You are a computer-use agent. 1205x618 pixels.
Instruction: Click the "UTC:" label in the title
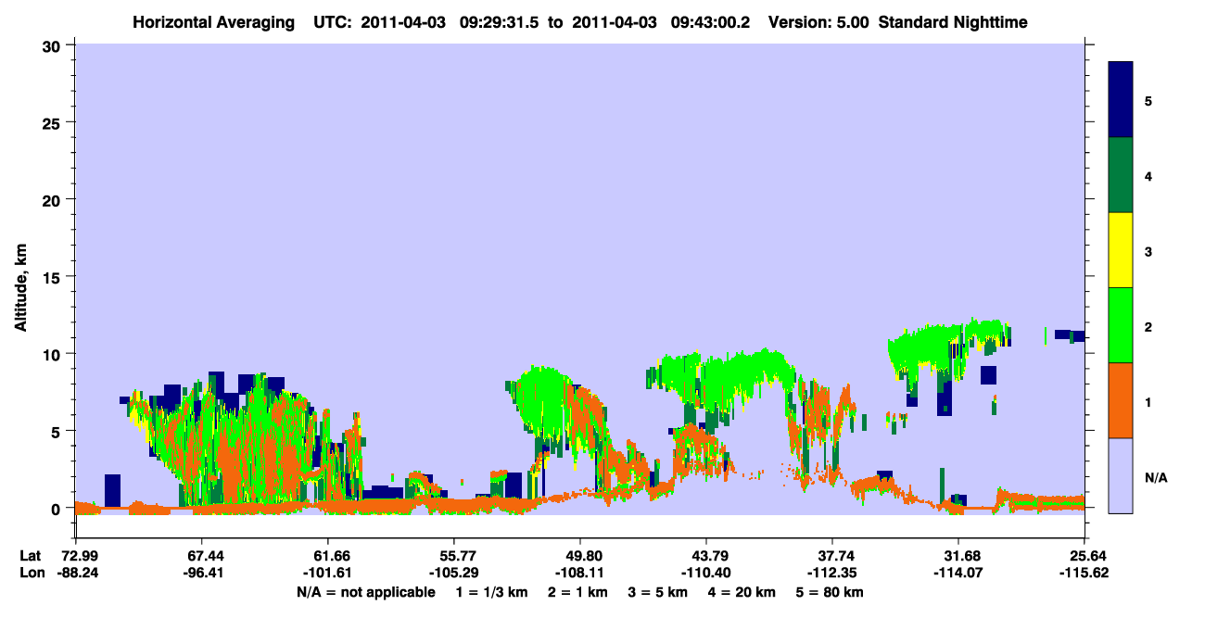click(x=335, y=22)
